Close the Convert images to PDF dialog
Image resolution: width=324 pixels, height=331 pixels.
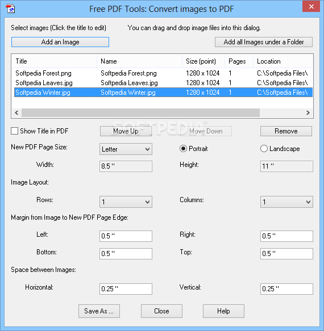311,7
